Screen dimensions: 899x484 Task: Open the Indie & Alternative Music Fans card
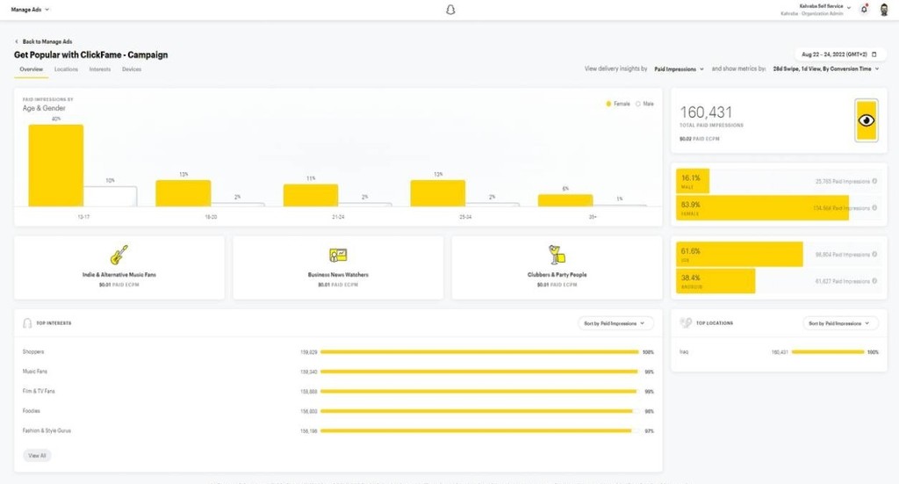coord(119,268)
